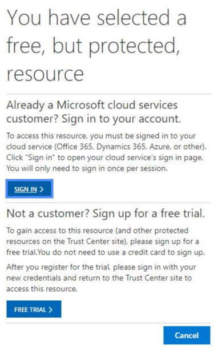The image size is (214, 347).
Task: Follow the underlined SIGN IN link text
Action: point(26,189)
